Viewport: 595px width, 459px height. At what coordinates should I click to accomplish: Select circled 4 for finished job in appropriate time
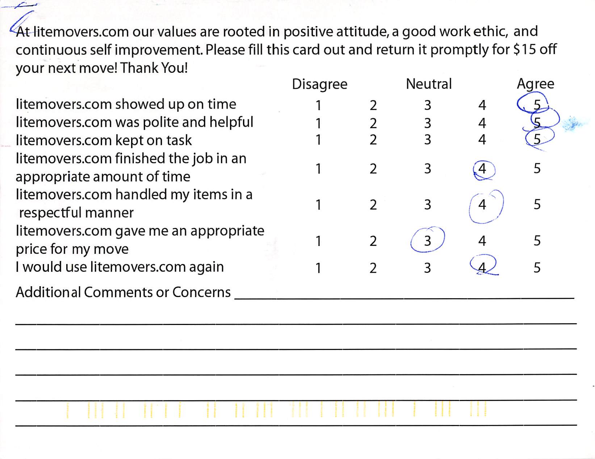pos(482,169)
